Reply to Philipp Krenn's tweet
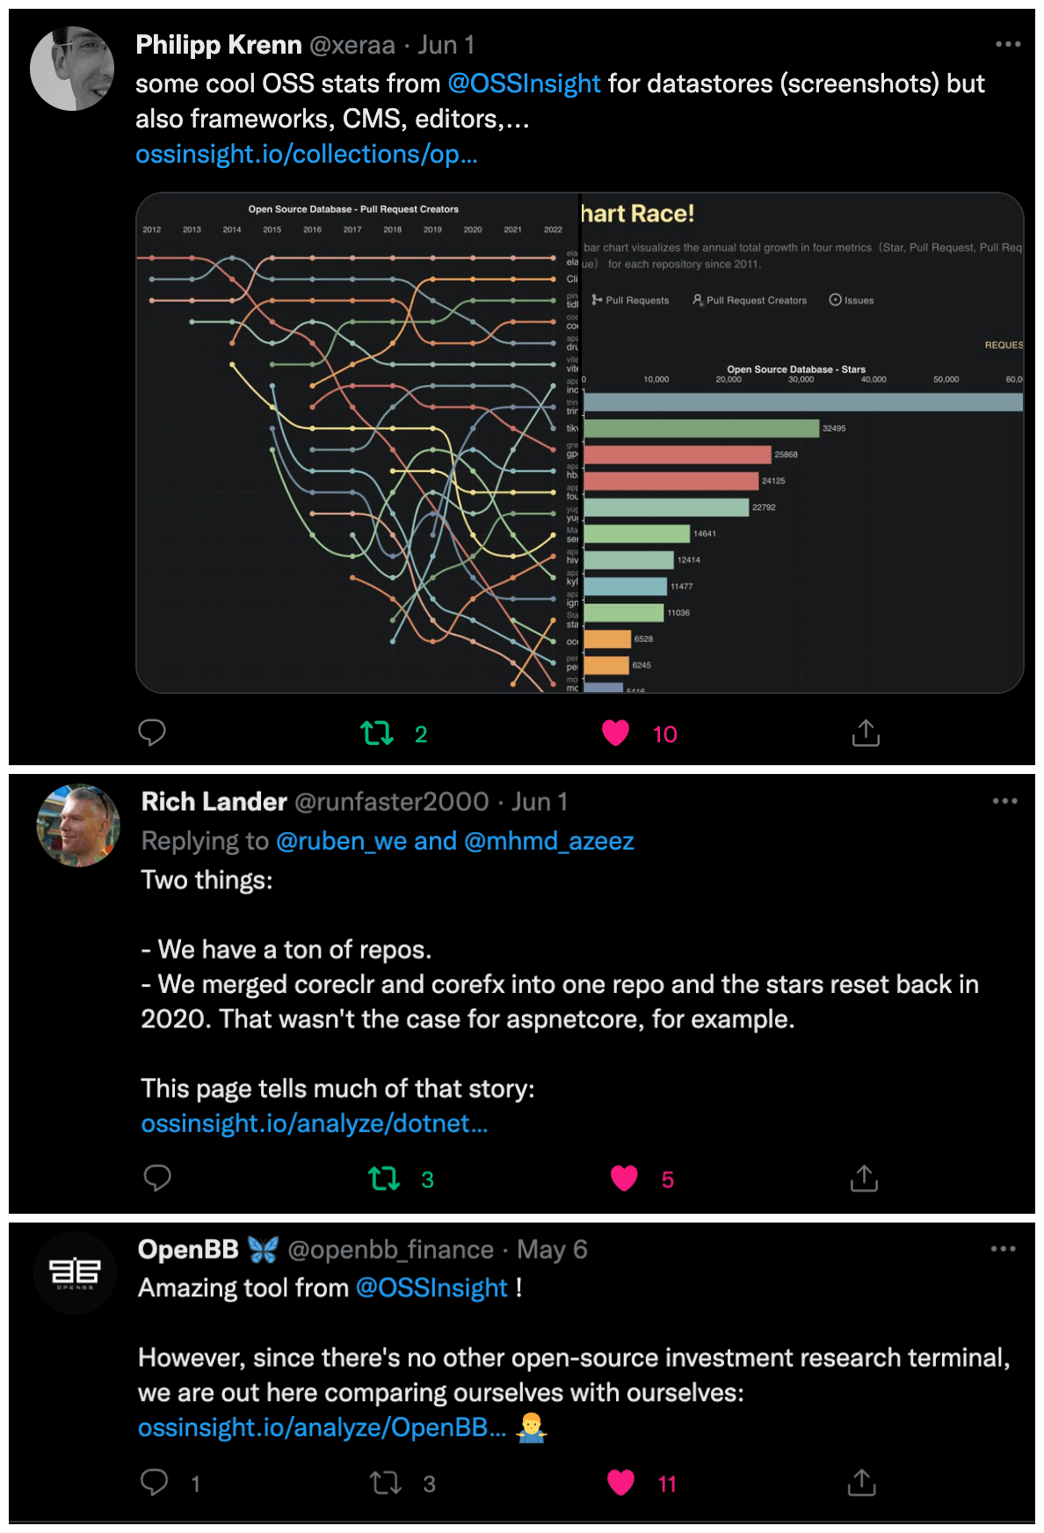 (152, 731)
